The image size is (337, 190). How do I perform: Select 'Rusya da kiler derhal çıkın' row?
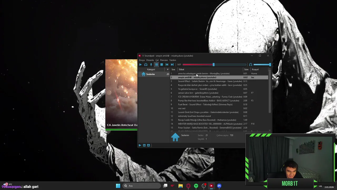(219, 85)
